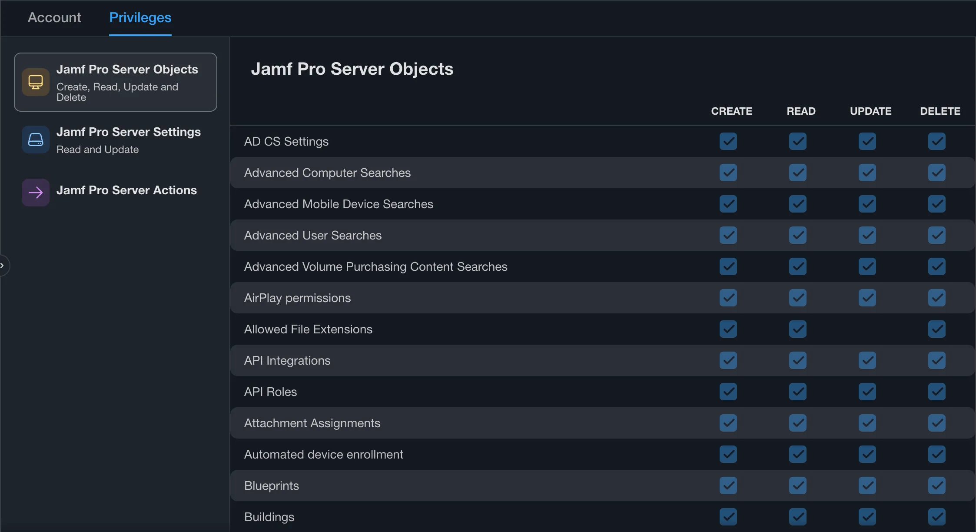This screenshot has height=532, width=976.
Task: Click the Jamf Pro Server Objects monitor icon
Action: [x=36, y=82]
